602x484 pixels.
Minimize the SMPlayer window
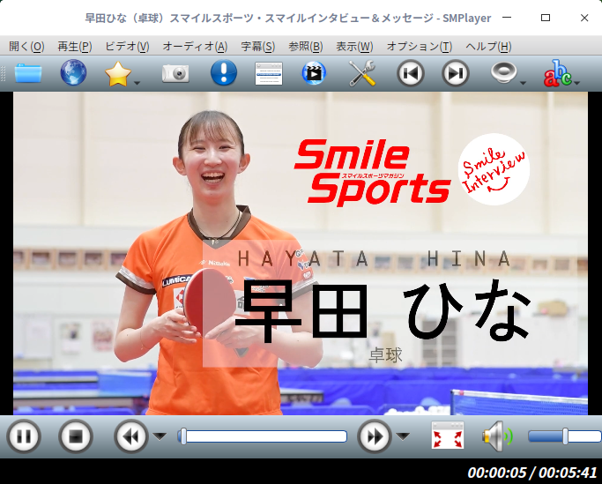[507, 18]
